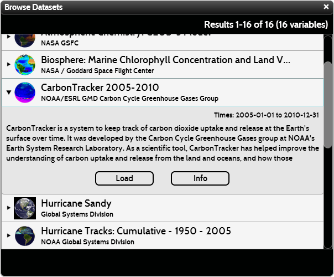Click the Hurricane Tracks globe thumbnail
The image size is (334, 277).
click(25, 236)
